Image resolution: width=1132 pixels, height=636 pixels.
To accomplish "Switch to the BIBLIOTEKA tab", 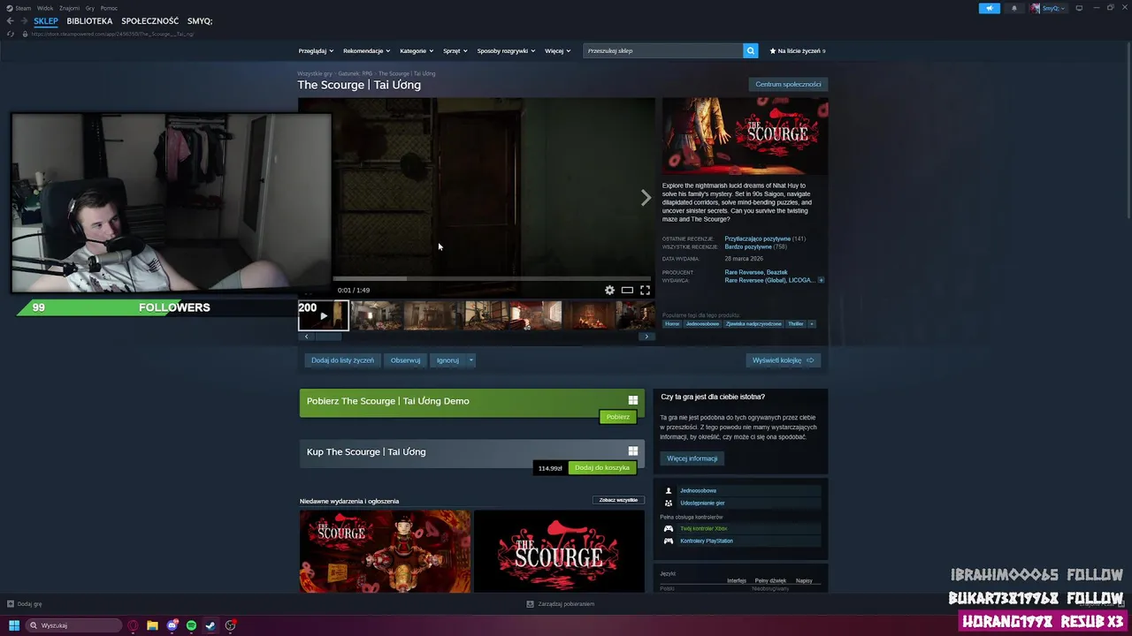I will pyautogui.click(x=89, y=21).
